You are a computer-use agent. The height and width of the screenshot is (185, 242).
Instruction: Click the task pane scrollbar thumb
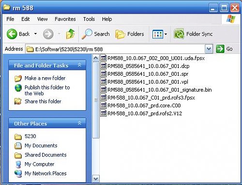[96, 100]
